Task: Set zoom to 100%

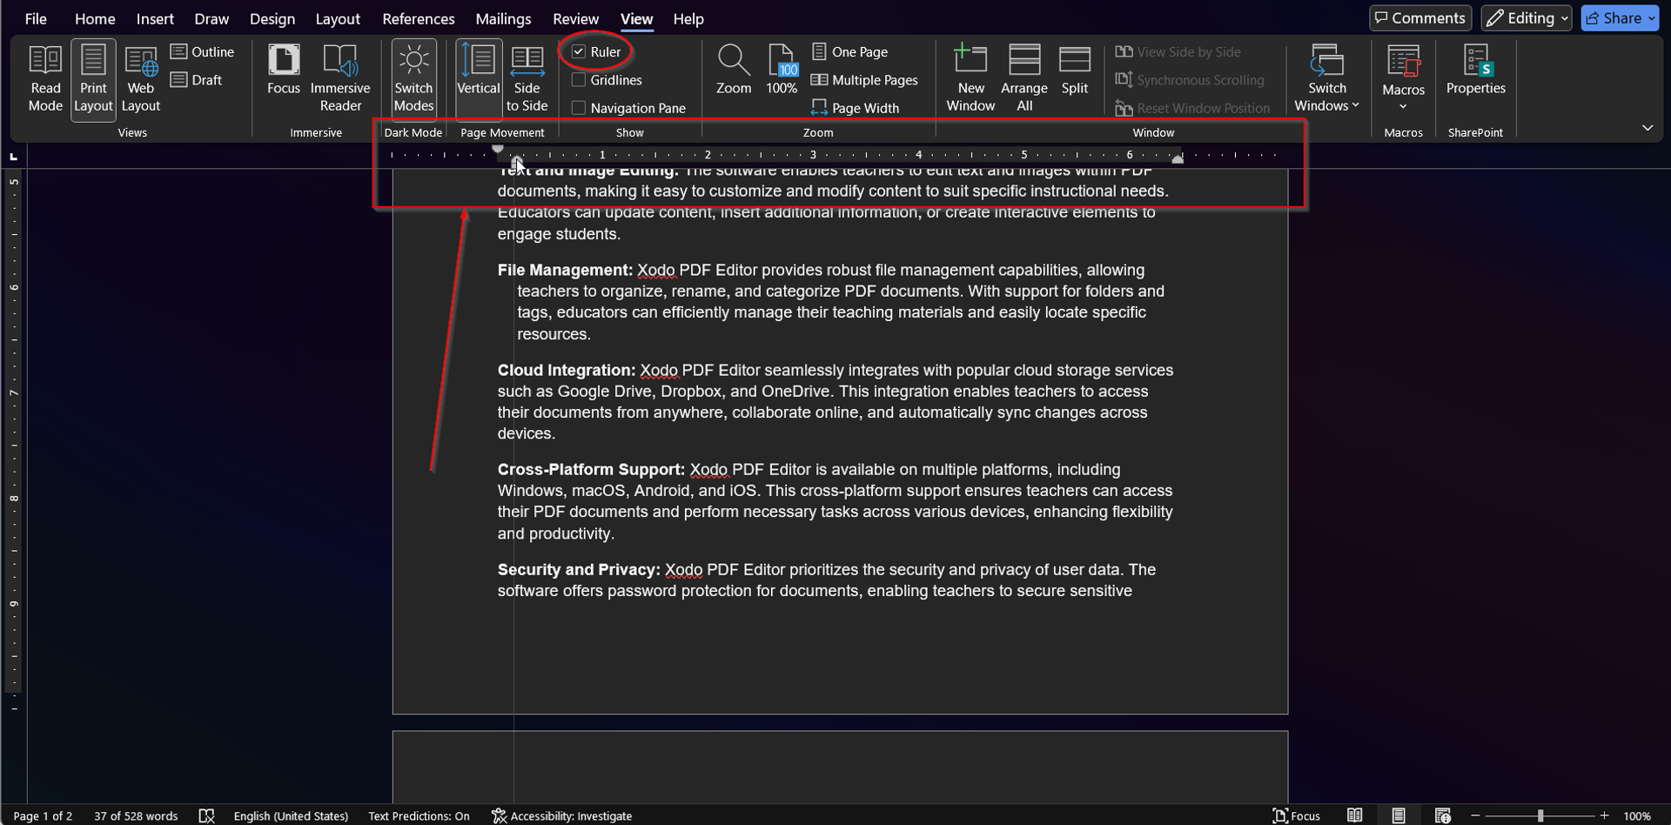Action: tap(782, 70)
